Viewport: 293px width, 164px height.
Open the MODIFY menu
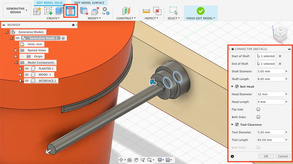[94, 18]
